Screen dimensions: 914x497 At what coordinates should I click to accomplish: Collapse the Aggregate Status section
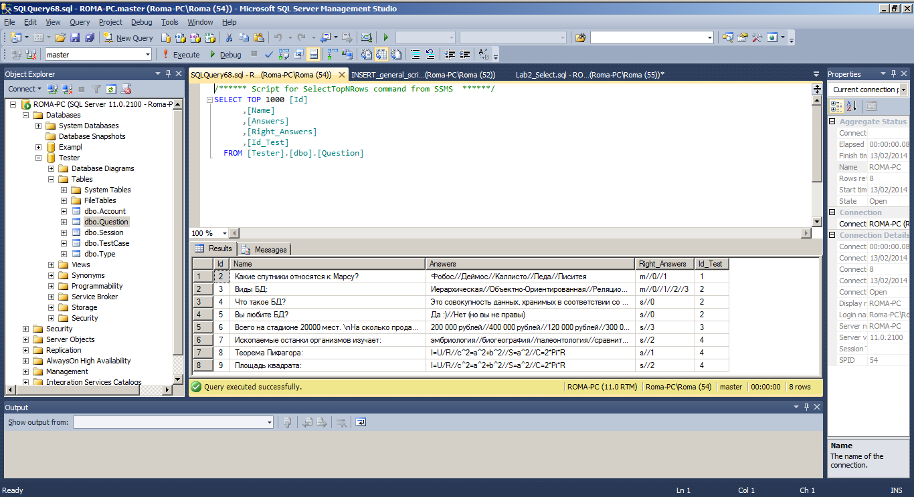832,122
